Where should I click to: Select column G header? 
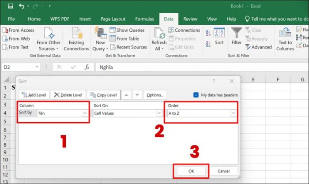point(300,79)
